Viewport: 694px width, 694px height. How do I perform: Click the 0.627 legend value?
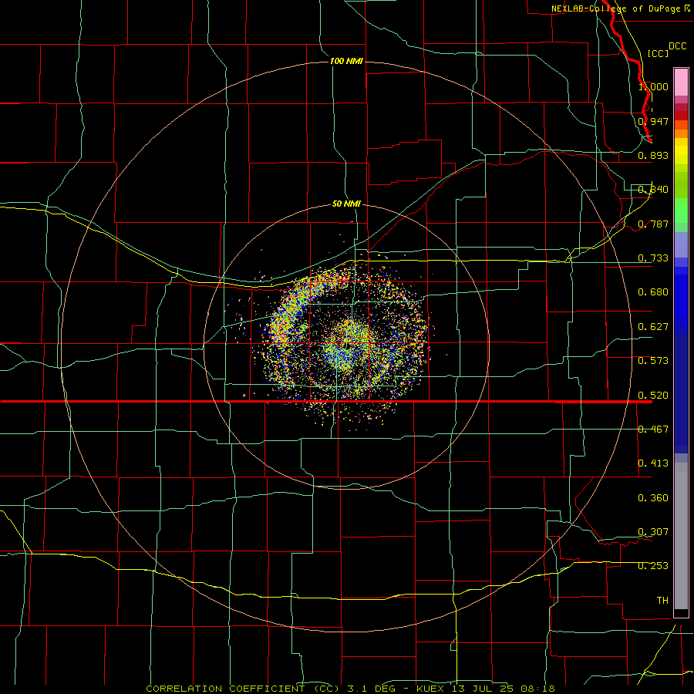653,327
